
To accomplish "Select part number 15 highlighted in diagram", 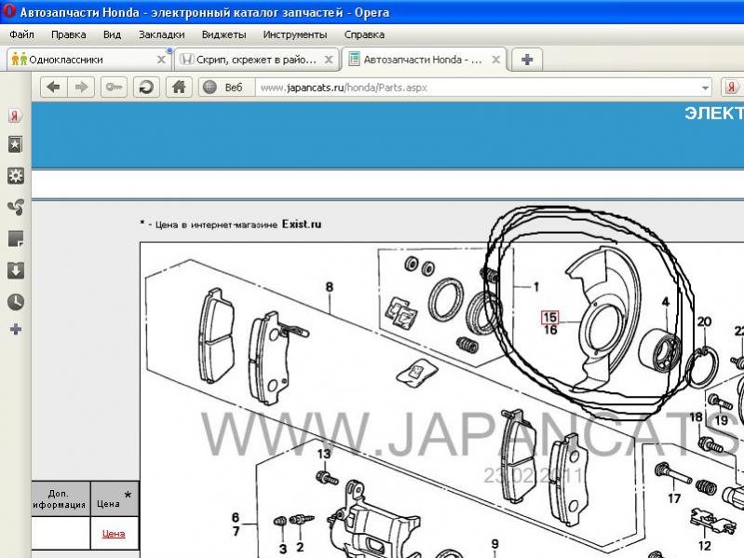I will pyautogui.click(x=550, y=318).
